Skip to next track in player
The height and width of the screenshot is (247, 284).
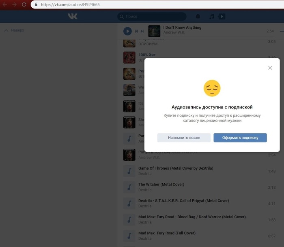point(142,31)
